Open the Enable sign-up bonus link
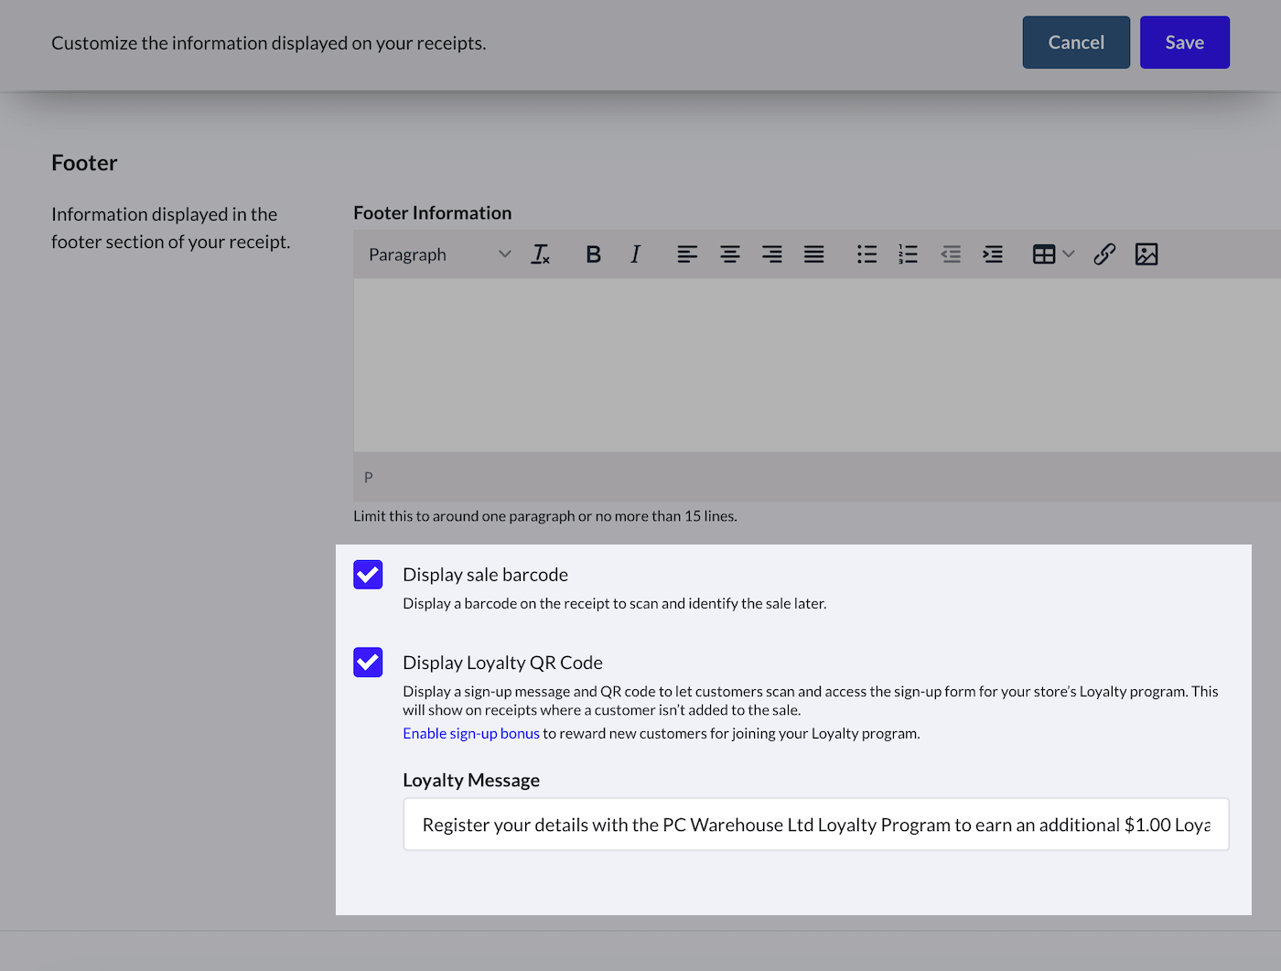The height and width of the screenshot is (971, 1281). tap(470, 733)
